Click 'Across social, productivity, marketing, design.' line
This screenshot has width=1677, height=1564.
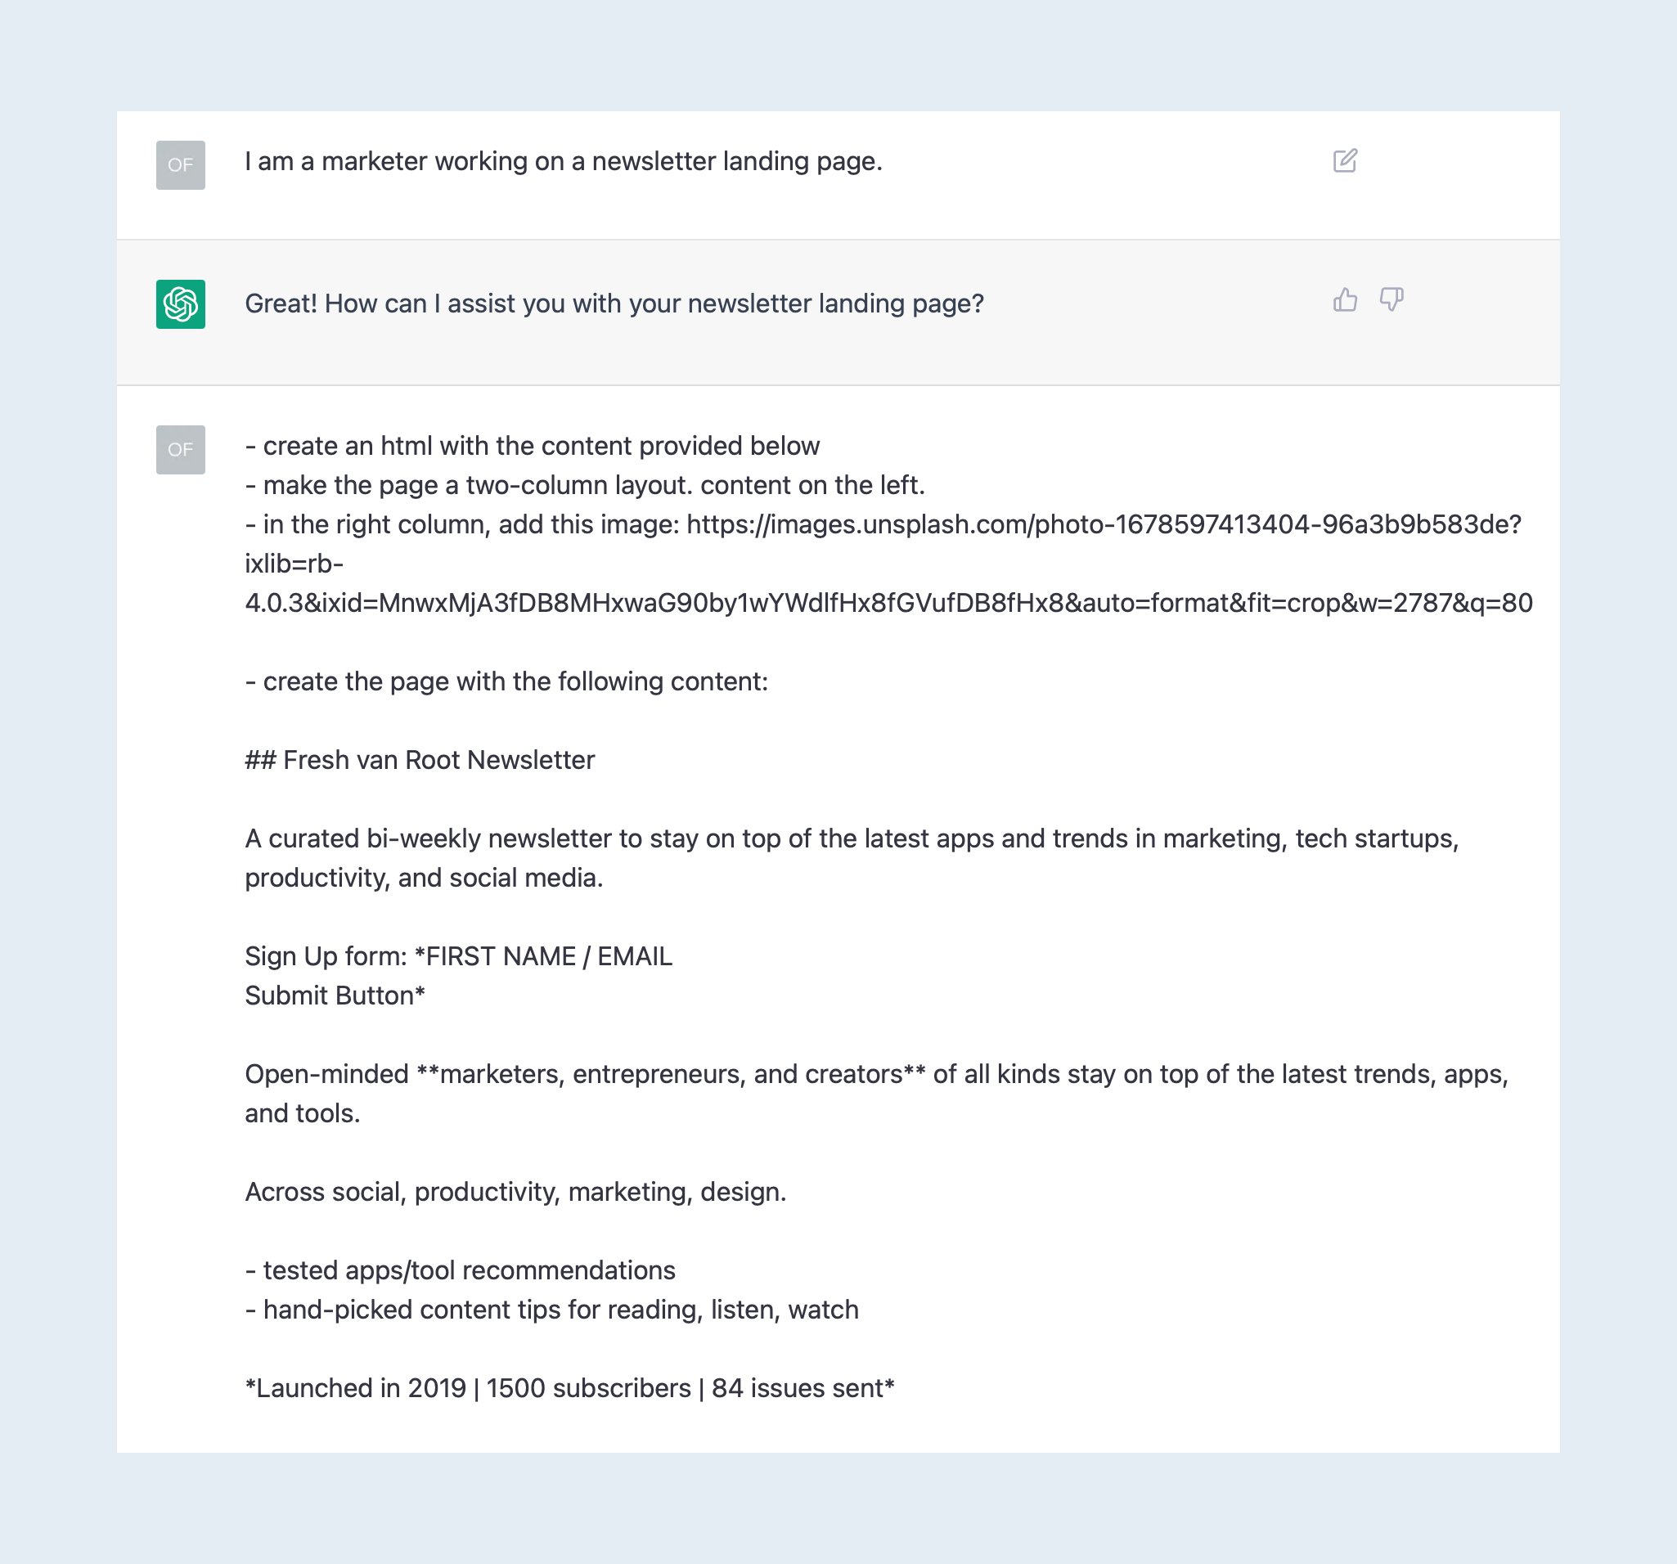[515, 1191]
